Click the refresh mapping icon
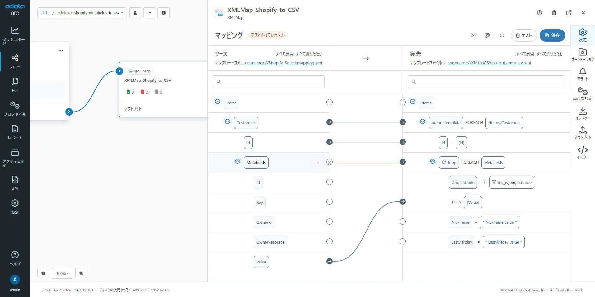 click(502, 35)
